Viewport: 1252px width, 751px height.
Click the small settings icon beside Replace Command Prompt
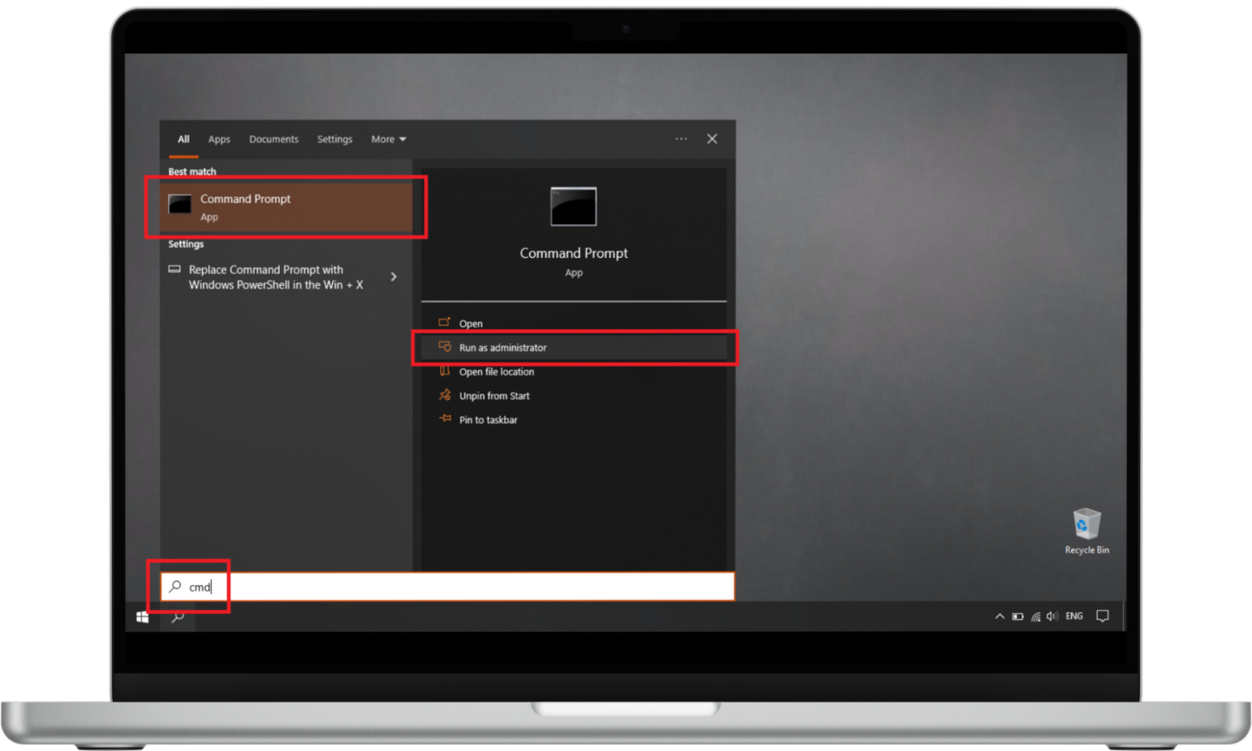[x=175, y=270]
